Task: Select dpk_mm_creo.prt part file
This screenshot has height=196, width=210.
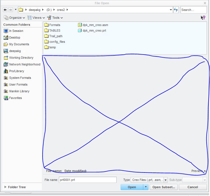Action: pyautogui.click(x=92, y=30)
